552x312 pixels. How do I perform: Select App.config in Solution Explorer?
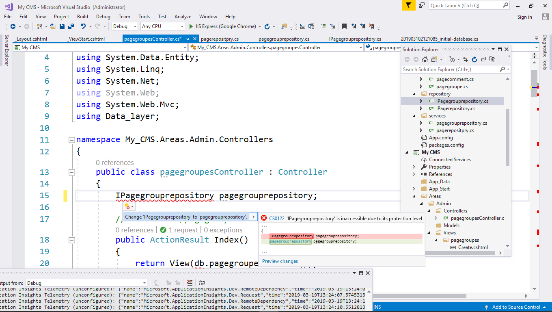(441, 138)
